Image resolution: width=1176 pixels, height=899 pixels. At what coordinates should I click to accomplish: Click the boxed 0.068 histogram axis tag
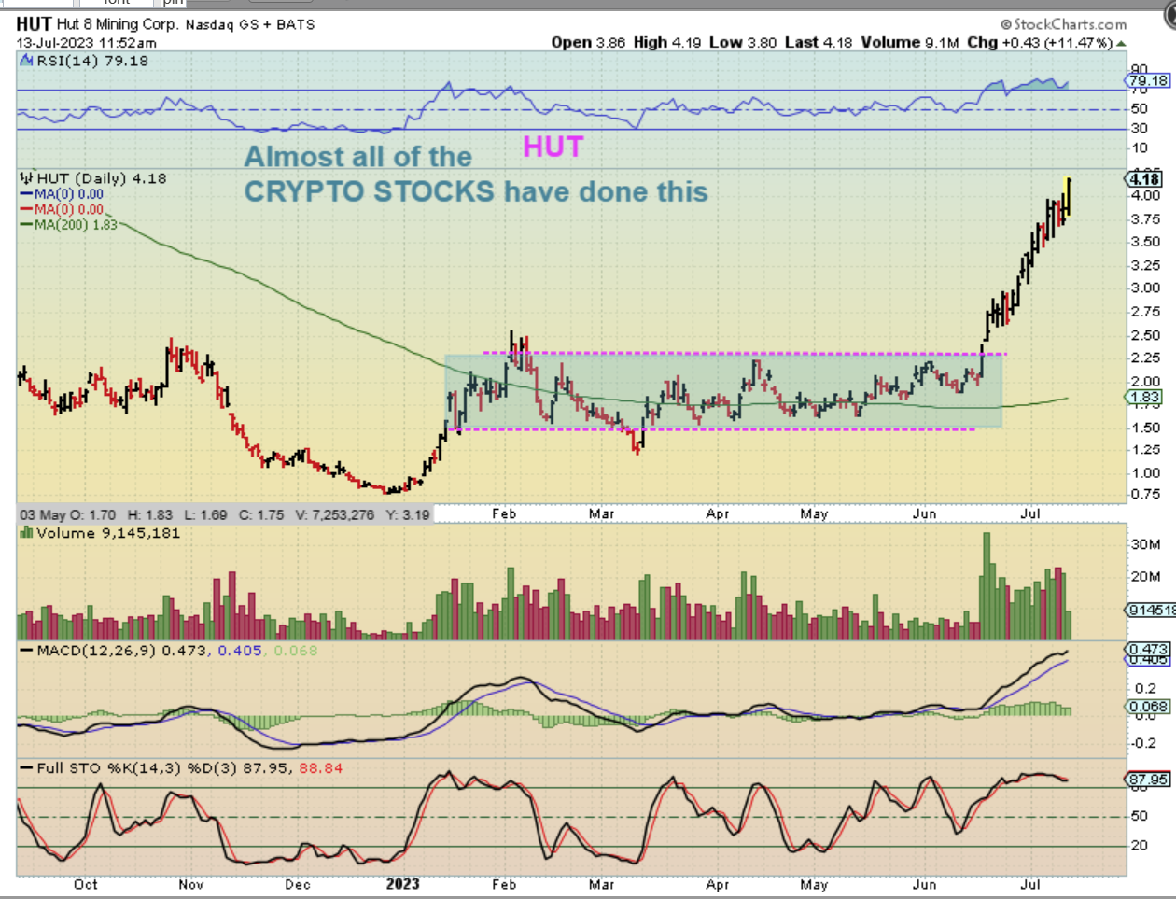(x=1148, y=707)
